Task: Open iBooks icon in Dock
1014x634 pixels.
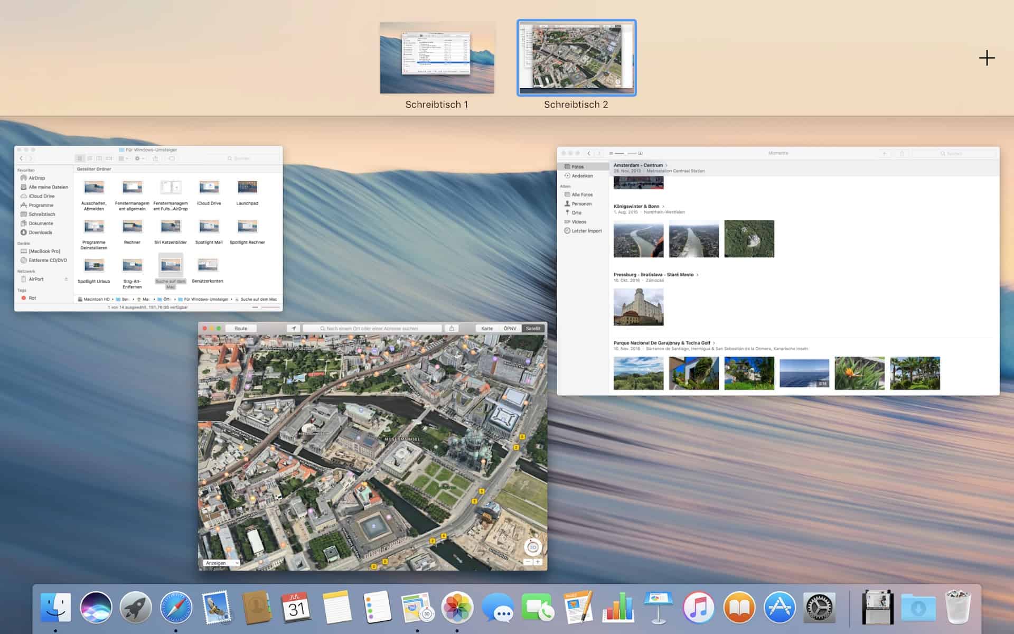Action: click(739, 608)
